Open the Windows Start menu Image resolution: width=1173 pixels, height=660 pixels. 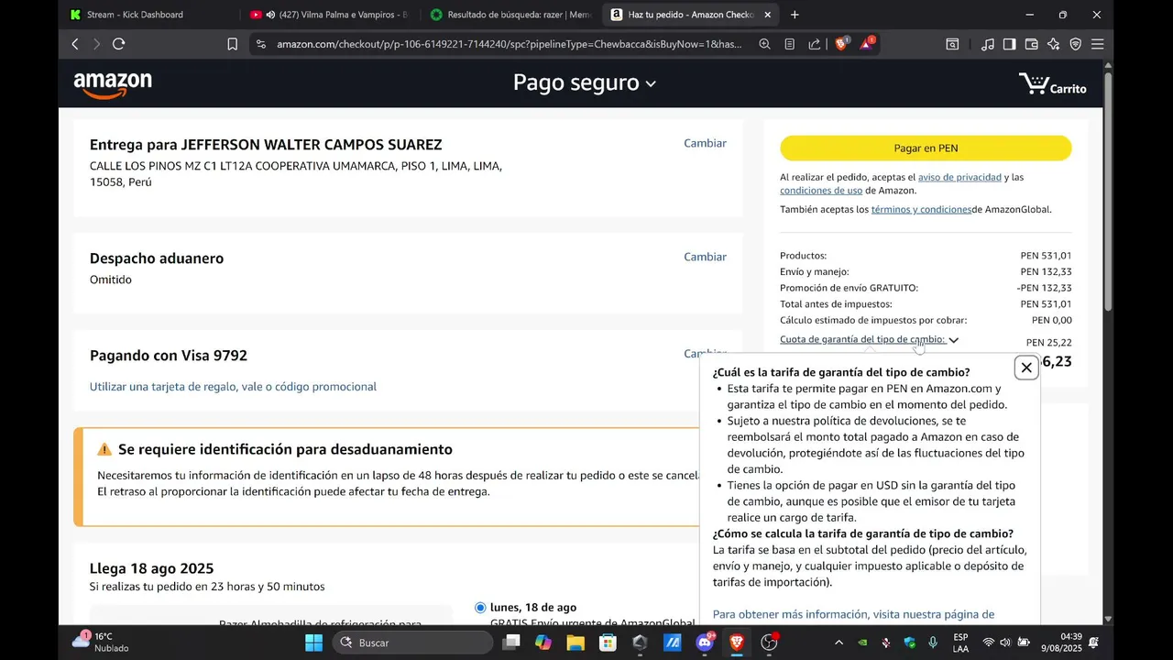313,643
